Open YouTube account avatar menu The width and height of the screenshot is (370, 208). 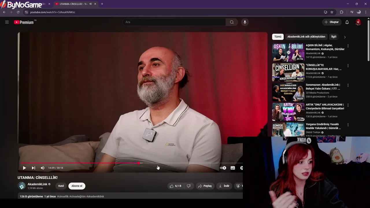(358, 22)
